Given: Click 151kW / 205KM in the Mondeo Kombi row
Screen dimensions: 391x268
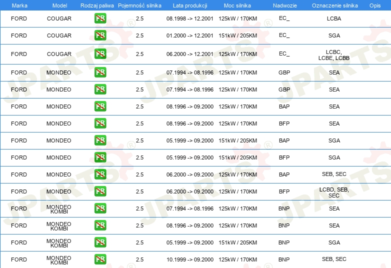Looking at the screenshot, I should pos(237,242).
